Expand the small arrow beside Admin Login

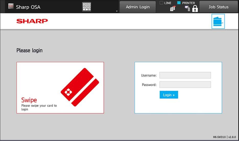[x=117, y=11]
